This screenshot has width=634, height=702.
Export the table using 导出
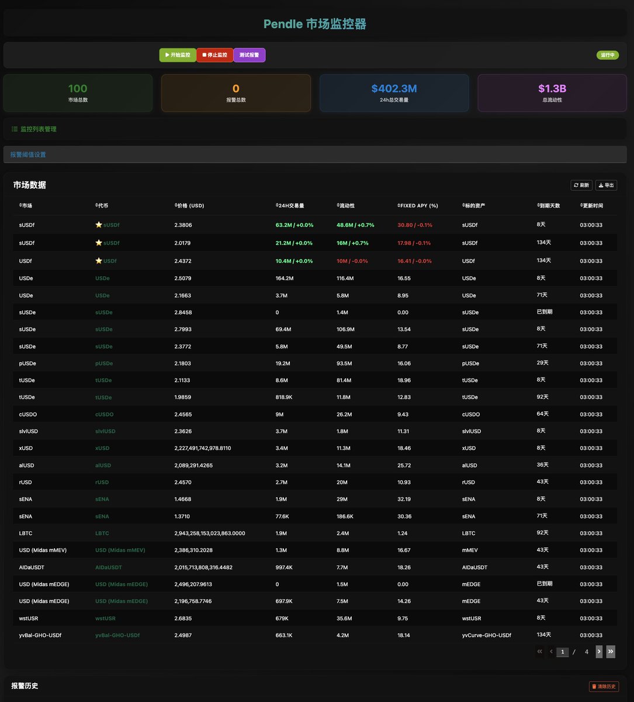[606, 185]
